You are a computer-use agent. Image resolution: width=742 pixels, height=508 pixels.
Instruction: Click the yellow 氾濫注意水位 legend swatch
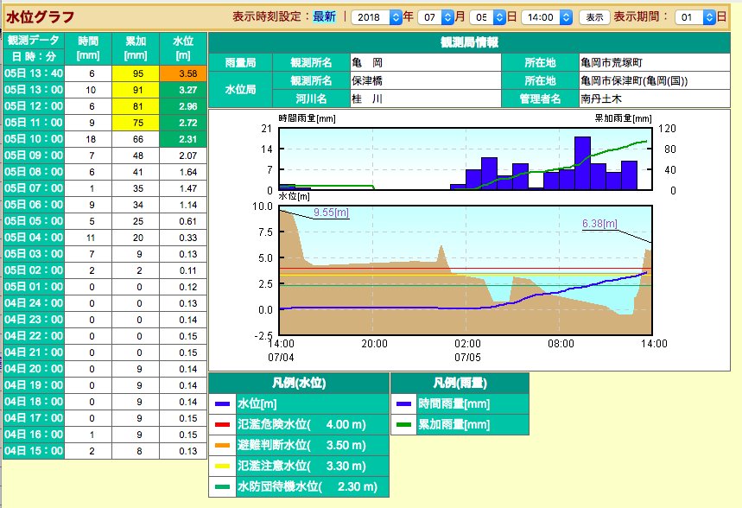click(222, 467)
